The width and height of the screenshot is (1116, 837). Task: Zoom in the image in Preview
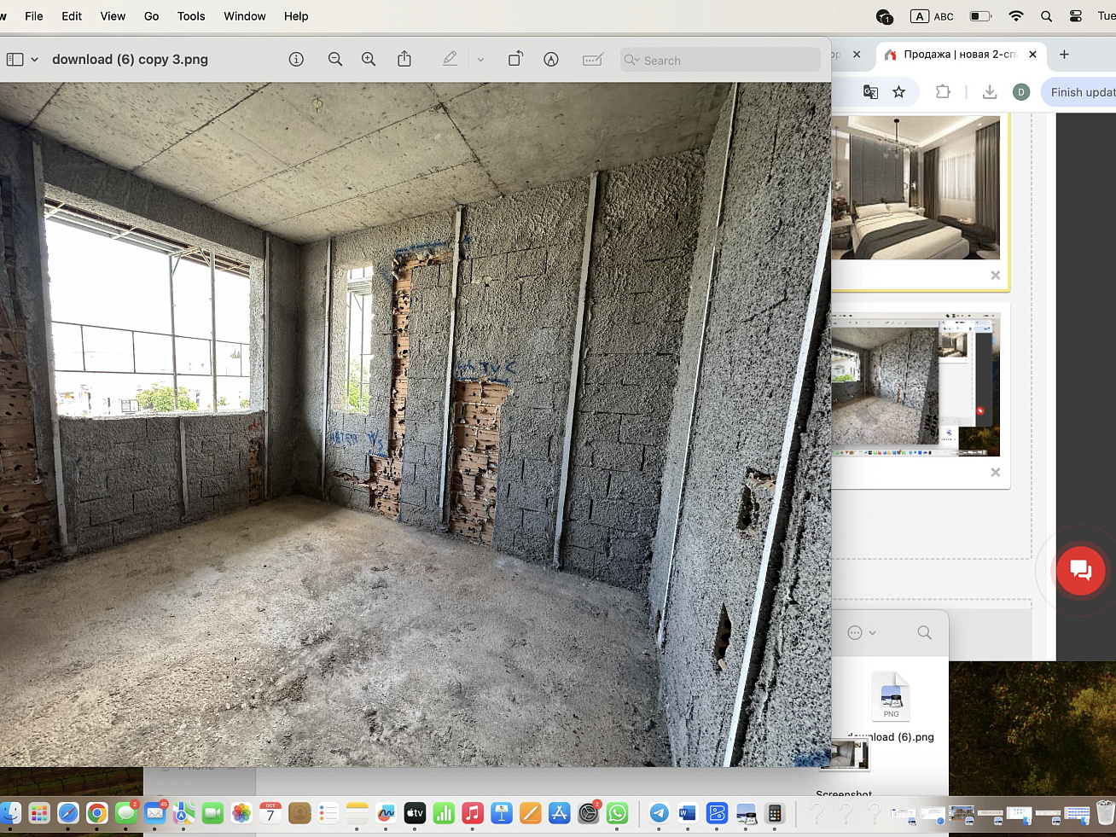pyautogui.click(x=369, y=59)
